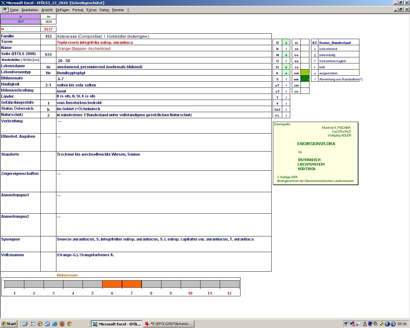Click the blue shield security tray icon

coord(370,324)
